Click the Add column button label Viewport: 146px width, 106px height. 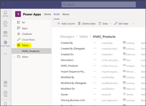click(68, 24)
